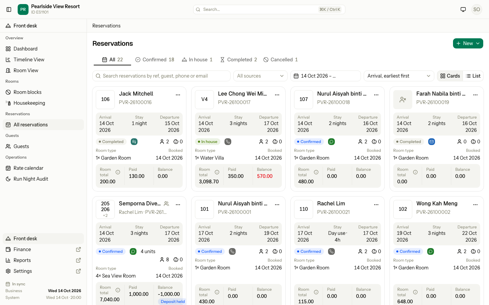Click the unassigned guest icon on Farah Nabila card
The image size is (489, 305).
[x=403, y=100]
